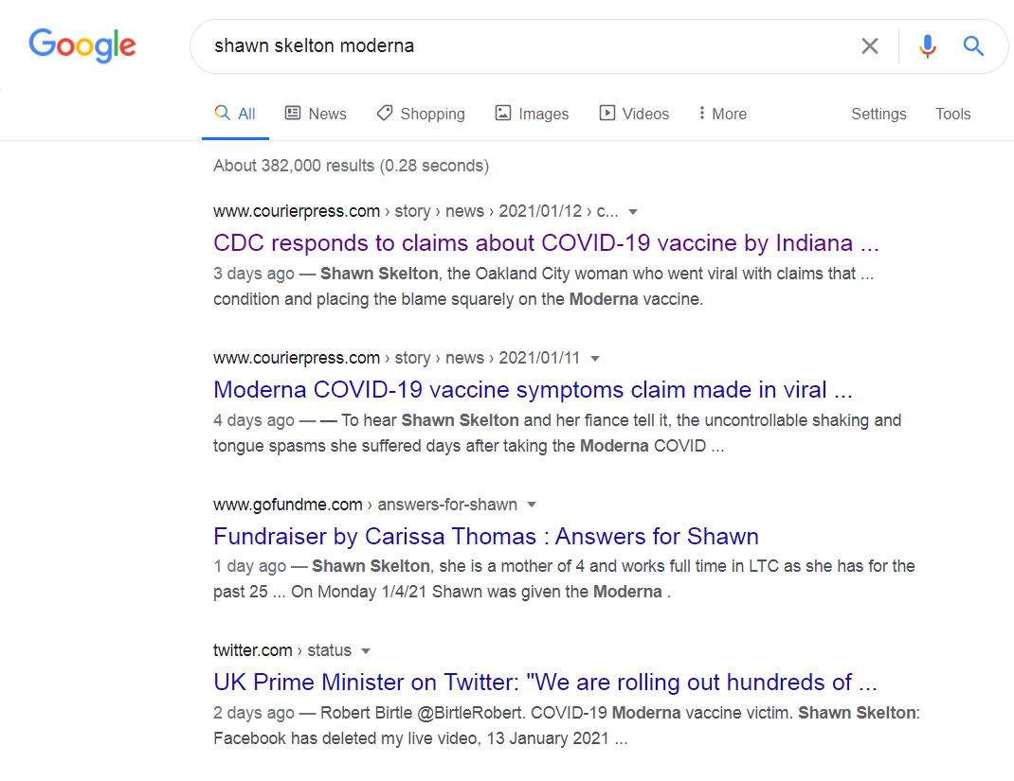Open search Tools

[952, 114]
